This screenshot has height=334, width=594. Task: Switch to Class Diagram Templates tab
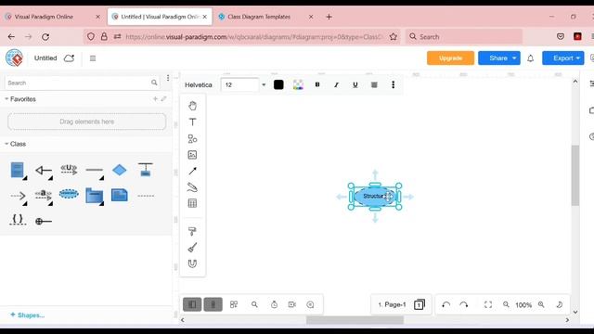(259, 17)
